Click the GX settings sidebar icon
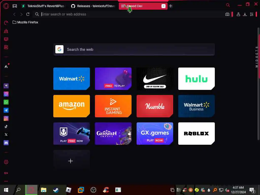260x195 pixels. tap(6, 173)
